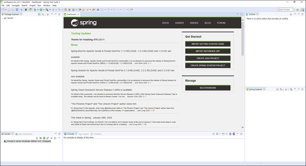Click DOCS link in Spring dashboard header
Image resolution: width=306 pixels, height=166 pixels.
(165, 23)
